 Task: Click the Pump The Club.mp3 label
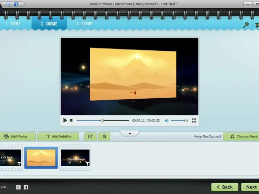208,136
